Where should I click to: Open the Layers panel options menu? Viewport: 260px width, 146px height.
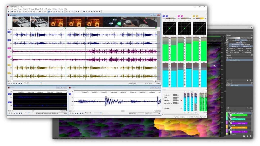(x=252, y=111)
